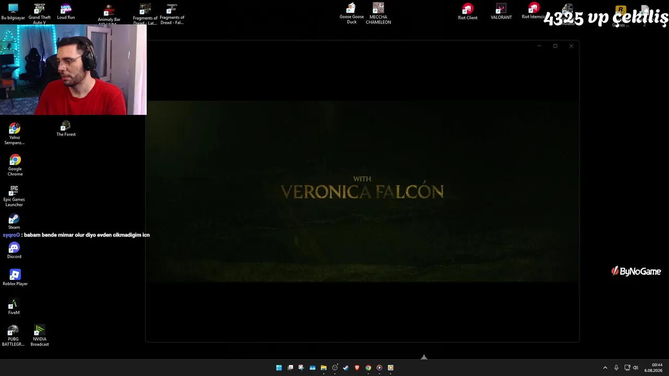Select the Epic Games Launcher icon
Viewport: 669px width, 376px height.
(14, 196)
